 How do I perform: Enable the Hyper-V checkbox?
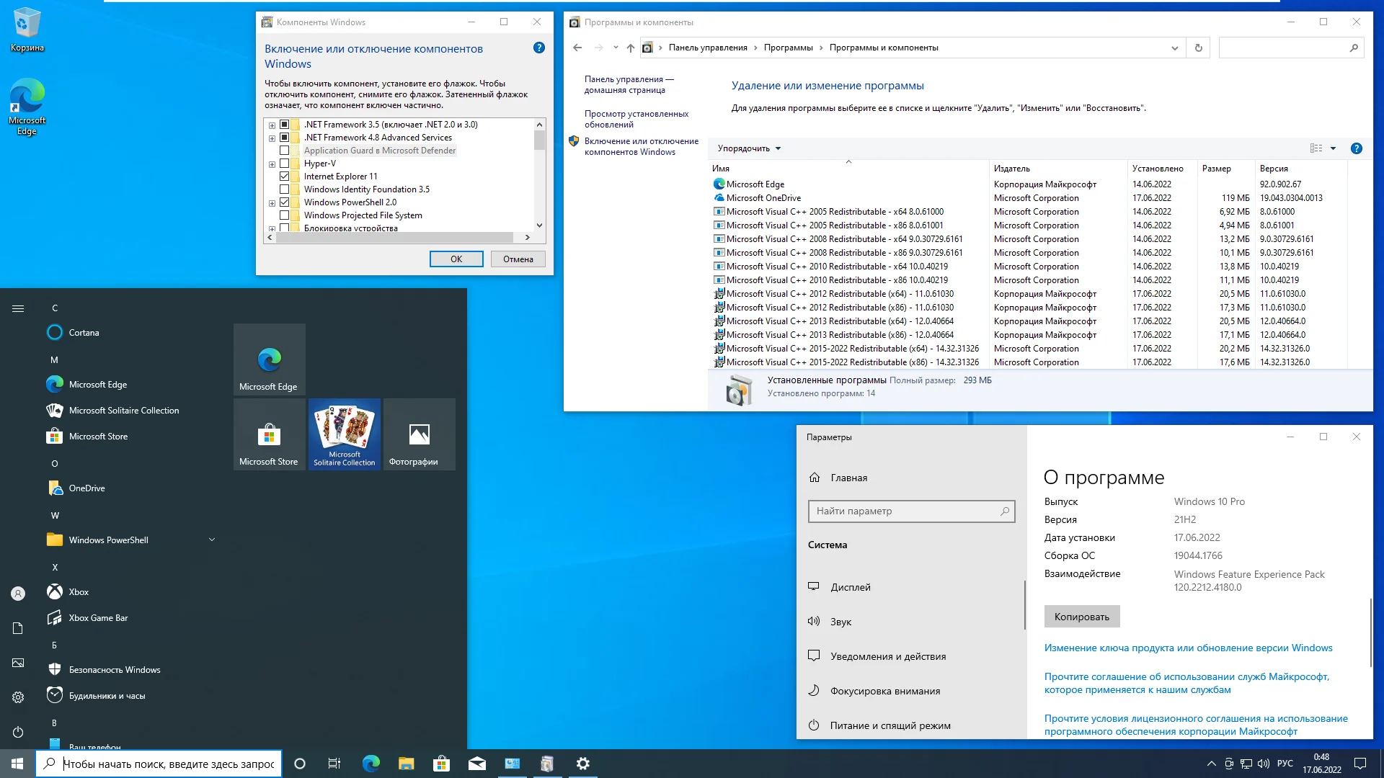pos(284,164)
